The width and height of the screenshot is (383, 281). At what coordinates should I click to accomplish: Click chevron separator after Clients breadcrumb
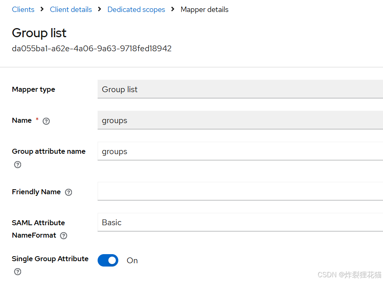(42, 9)
